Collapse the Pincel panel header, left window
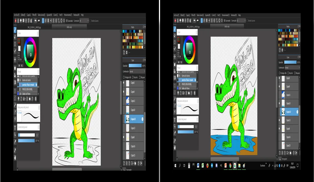This screenshot has width=314, height=182. point(28,71)
